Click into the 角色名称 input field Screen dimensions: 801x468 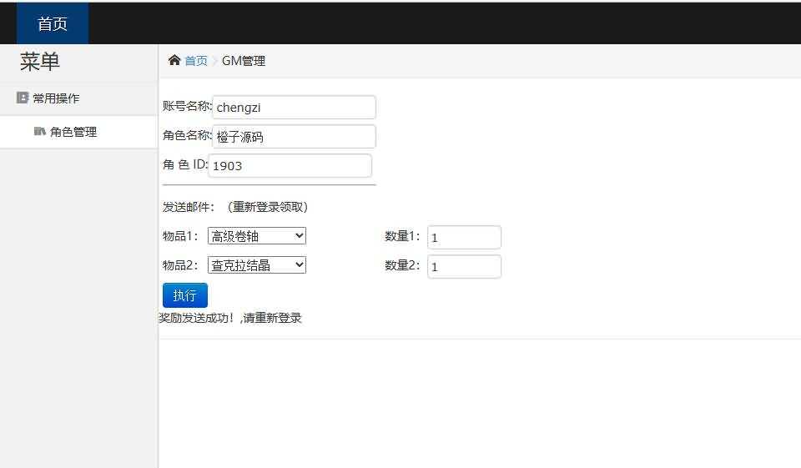click(294, 137)
